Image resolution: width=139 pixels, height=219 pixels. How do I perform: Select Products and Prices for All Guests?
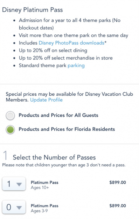tap(10, 116)
